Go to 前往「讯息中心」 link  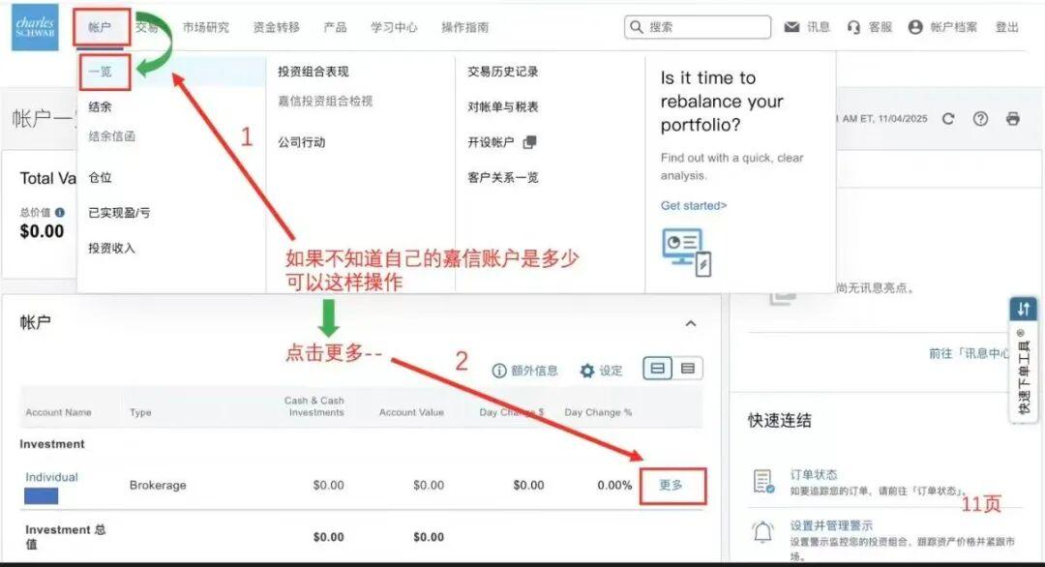[x=970, y=353]
